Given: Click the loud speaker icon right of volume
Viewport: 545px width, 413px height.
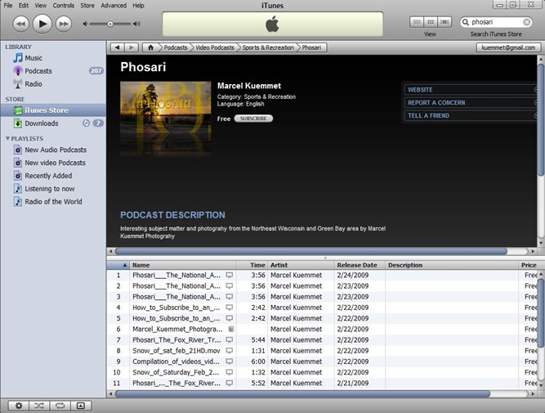Looking at the screenshot, I should pyautogui.click(x=137, y=24).
